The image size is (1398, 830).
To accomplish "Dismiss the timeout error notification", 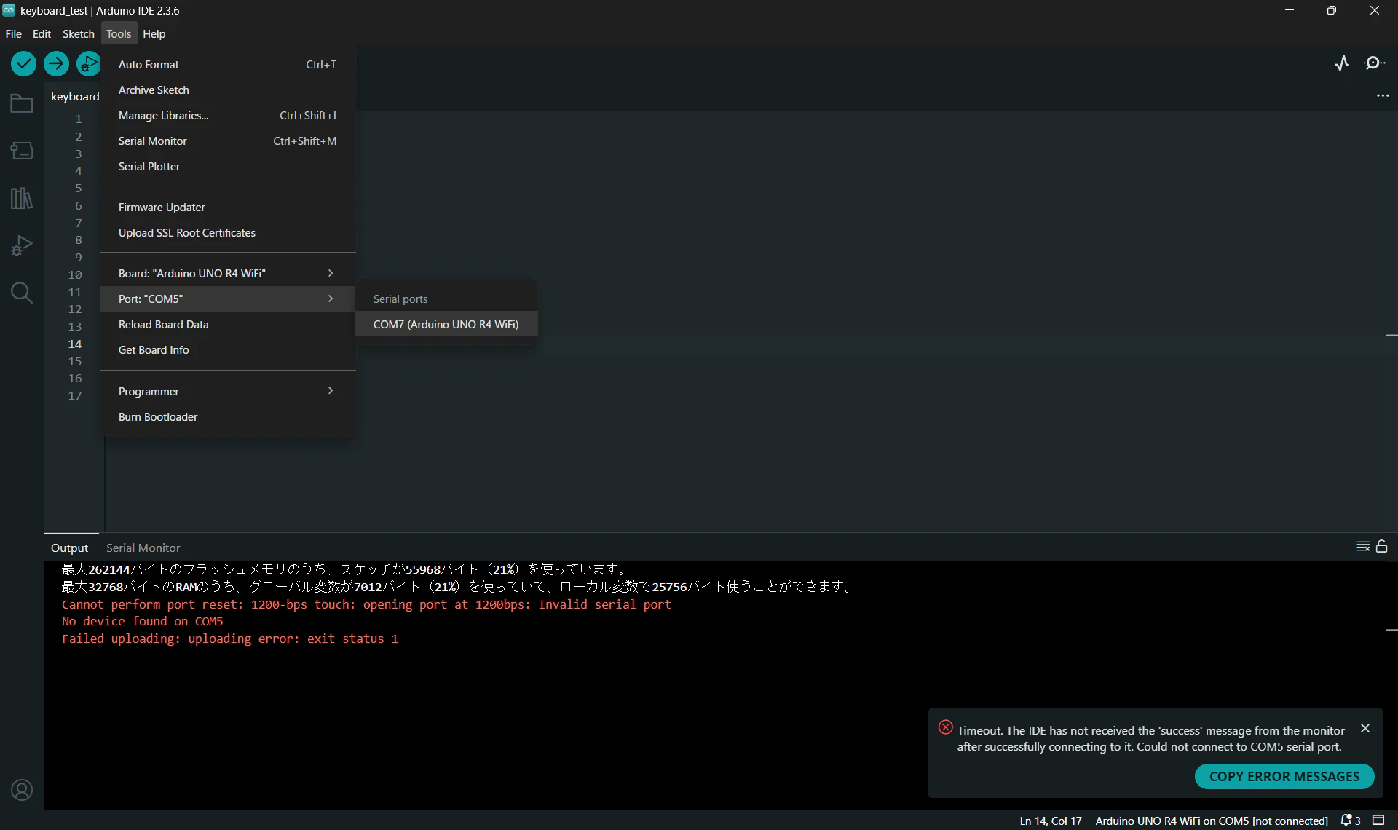I will [1365, 728].
